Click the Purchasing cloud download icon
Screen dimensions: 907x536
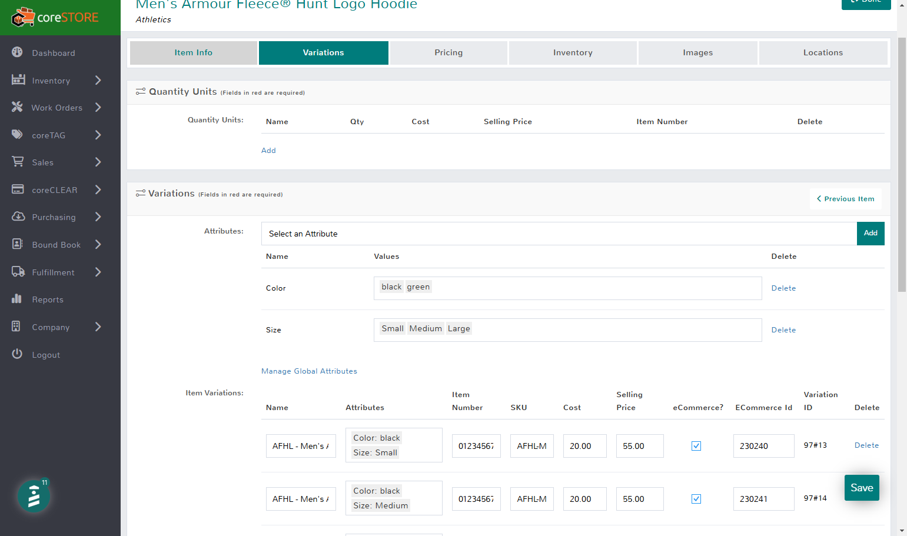click(x=18, y=217)
